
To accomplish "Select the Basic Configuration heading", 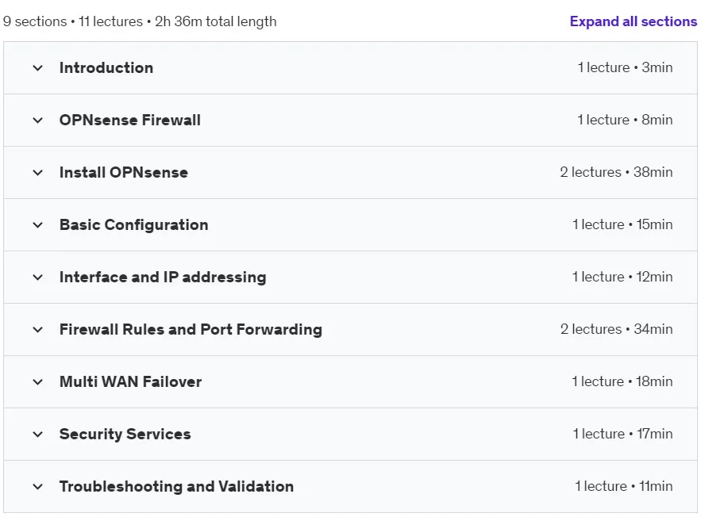I will click(x=134, y=224).
